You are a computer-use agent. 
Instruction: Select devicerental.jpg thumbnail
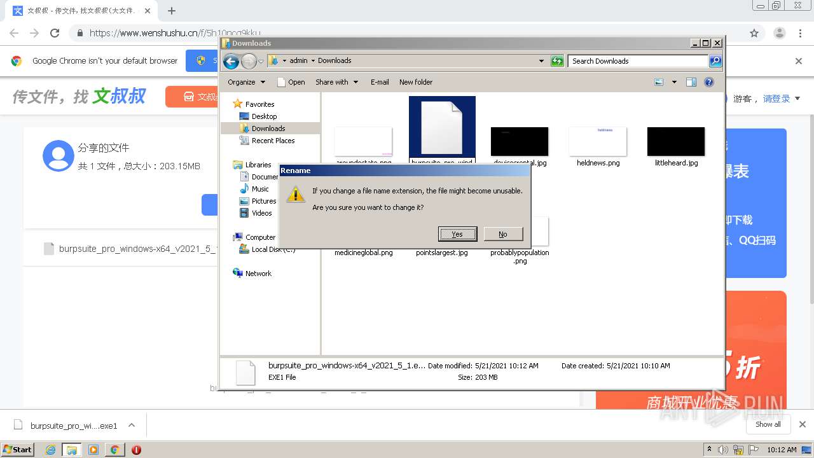[x=520, y=141]
